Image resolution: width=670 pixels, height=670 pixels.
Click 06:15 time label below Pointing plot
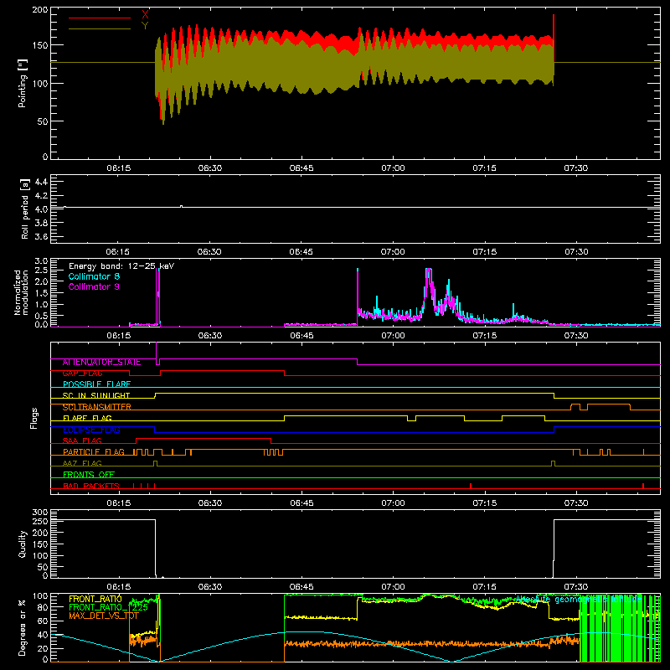pyautogui.click(x=118, y=168)
